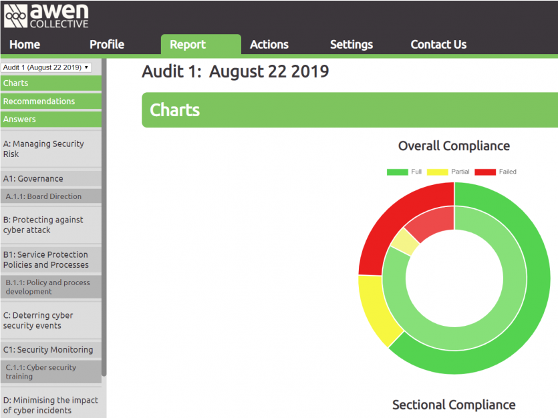Open Answers in the sidebar
Viewport: 558px width, 418px height.
pyautogui.click(x=51, y=119)
